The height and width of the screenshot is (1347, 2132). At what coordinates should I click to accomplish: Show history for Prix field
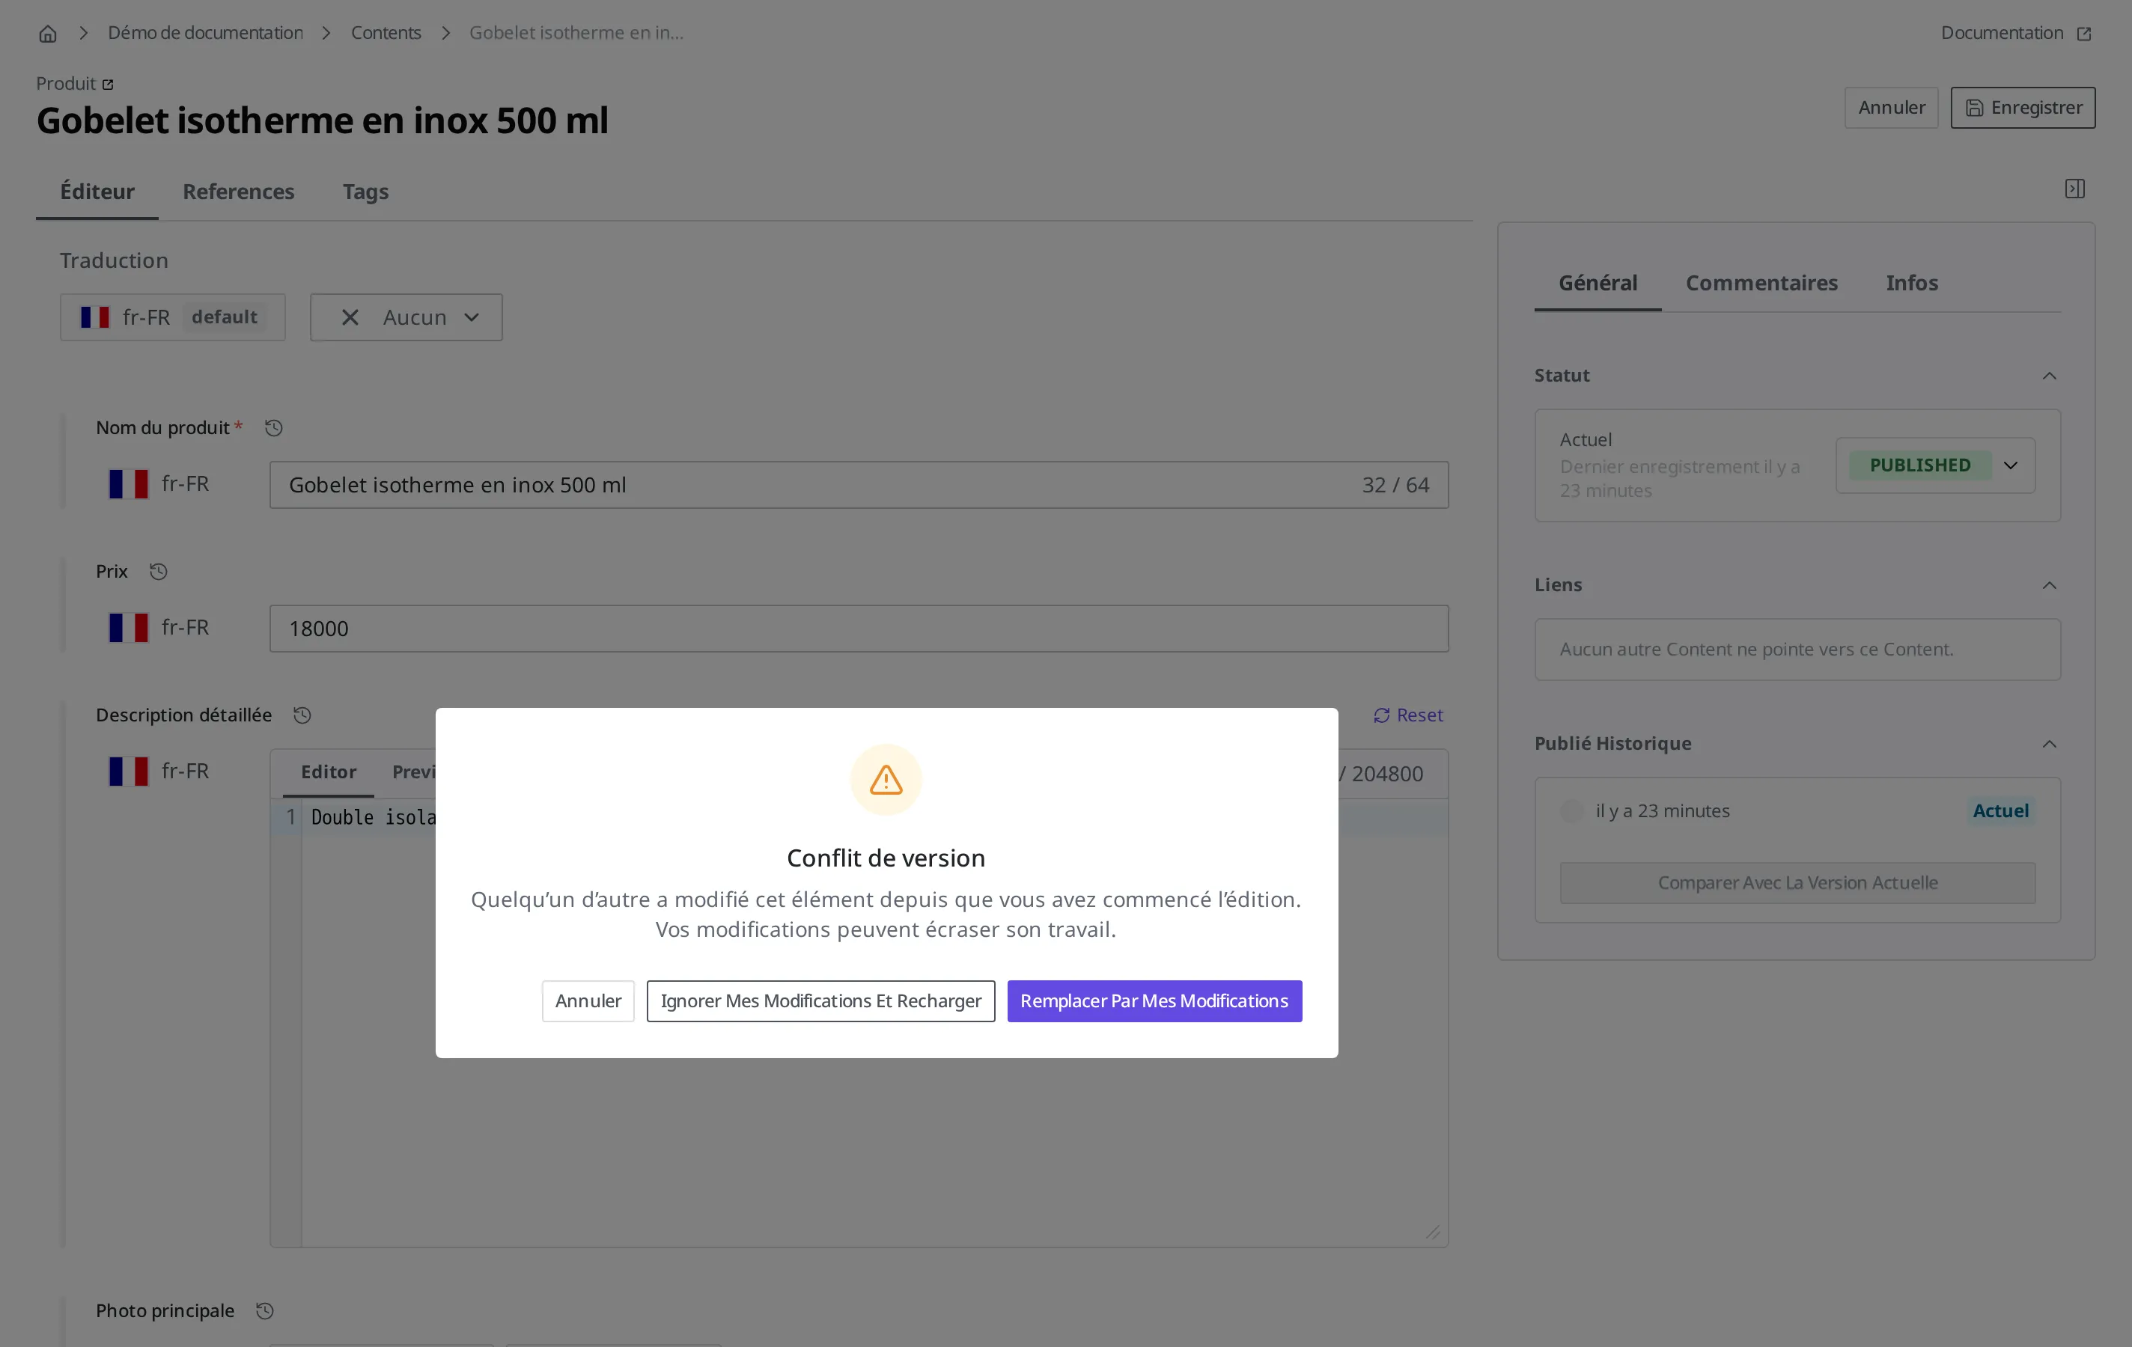pyautogui.click(x=159, y=572)
